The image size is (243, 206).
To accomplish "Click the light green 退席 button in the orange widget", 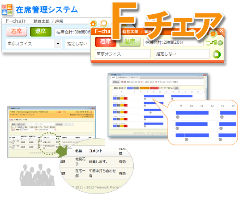I will tap(130, 42).
